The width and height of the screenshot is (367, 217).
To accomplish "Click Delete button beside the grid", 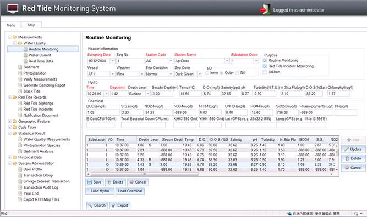I will (x=353, y=158).
